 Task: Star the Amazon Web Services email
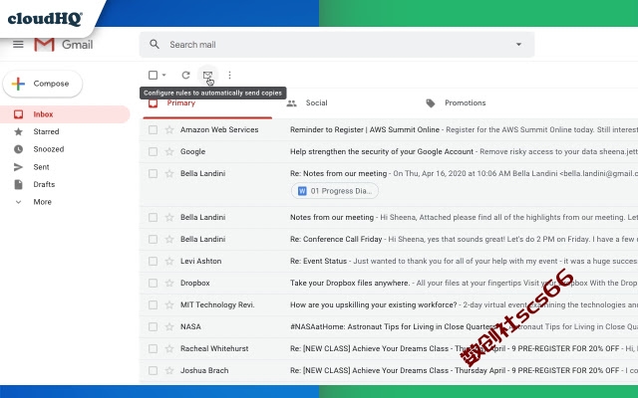point(169,130)
